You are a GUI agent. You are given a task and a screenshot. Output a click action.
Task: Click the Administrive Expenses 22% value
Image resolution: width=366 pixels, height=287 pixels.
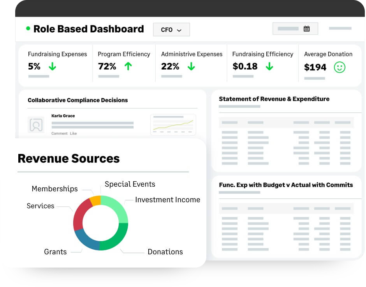(170, 66)
